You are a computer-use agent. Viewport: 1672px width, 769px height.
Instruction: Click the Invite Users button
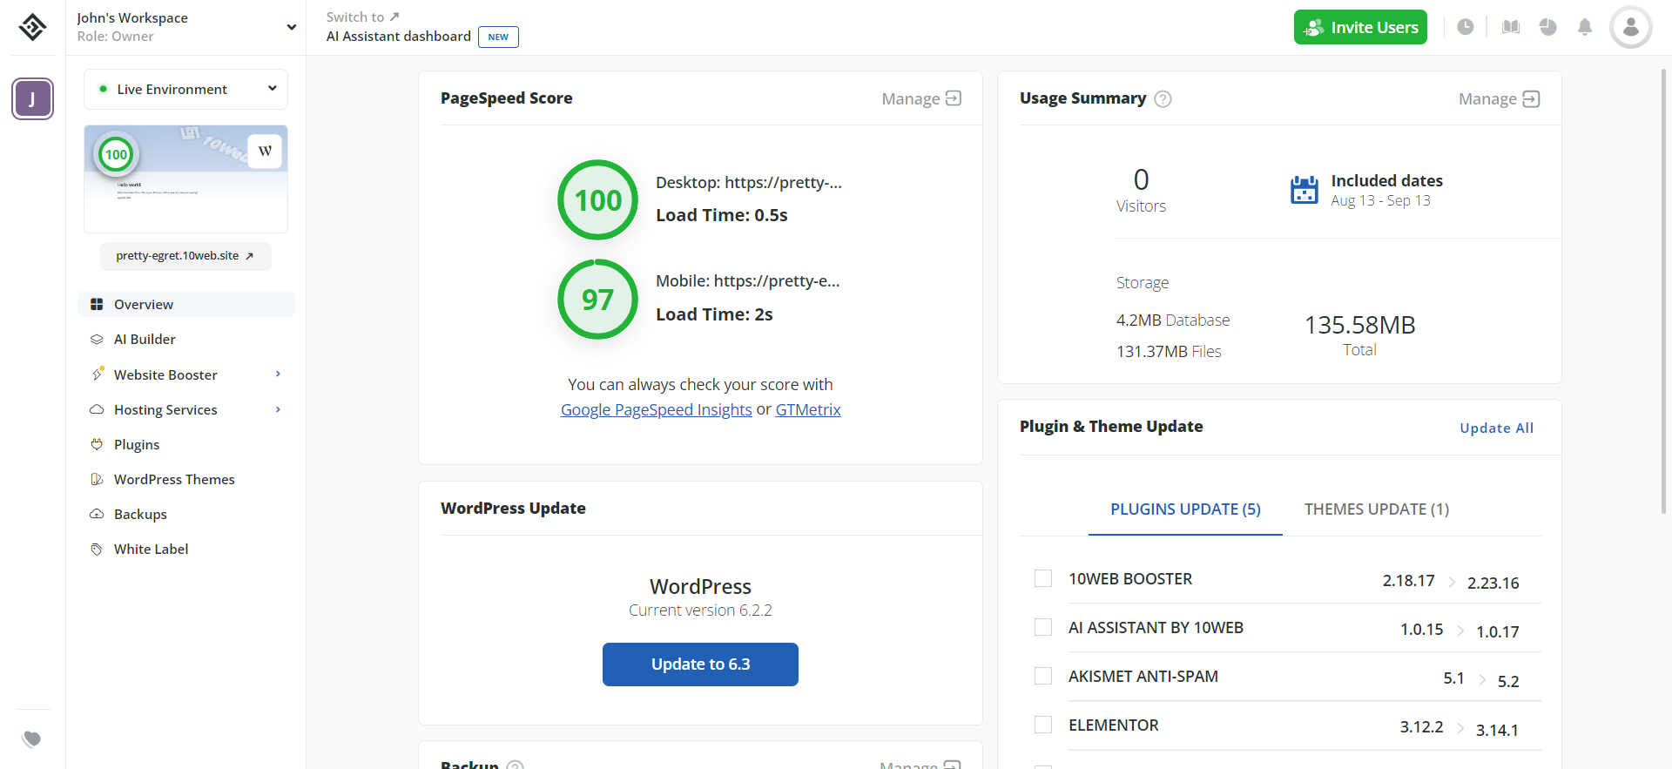pyautogui.click(x=1360, y=27)
